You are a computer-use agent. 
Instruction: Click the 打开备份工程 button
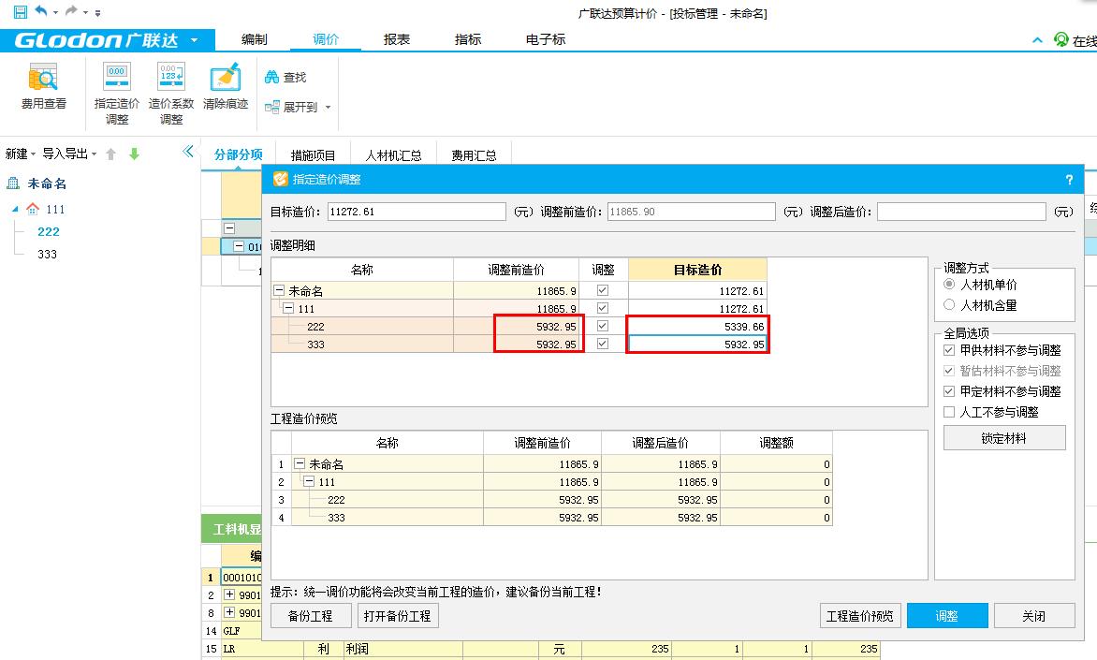[x=398, y=616]
